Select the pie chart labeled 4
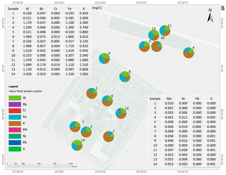226x175 pixels. 189,53
